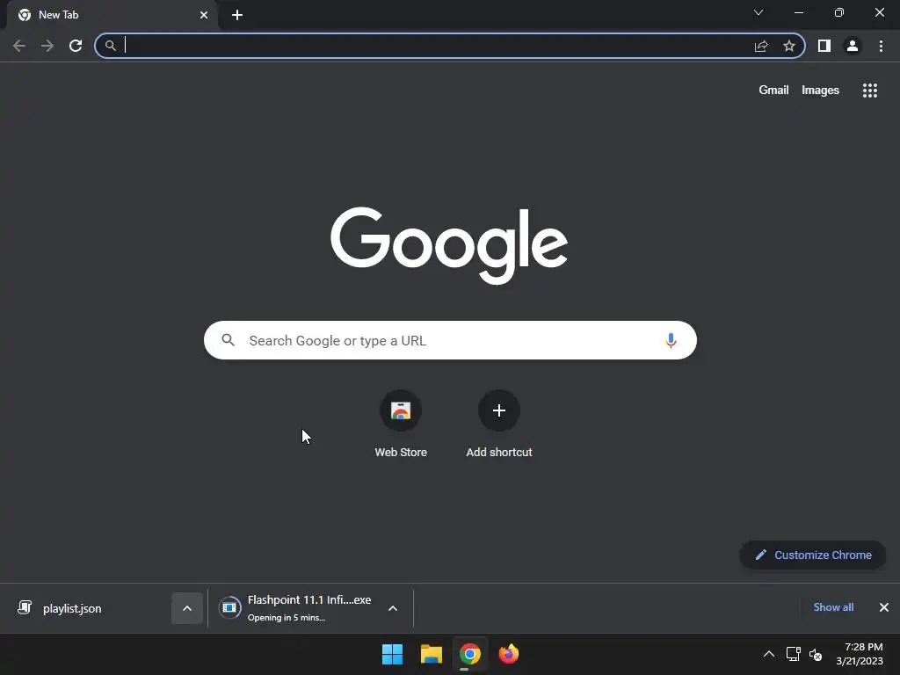Toggle the side panel icon
The height and width of the screenshot is (675, 900).
824,46
